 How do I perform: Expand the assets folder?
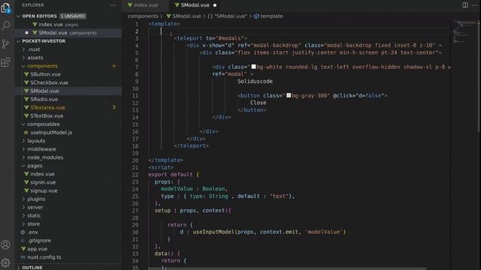[x=35, y=58]
